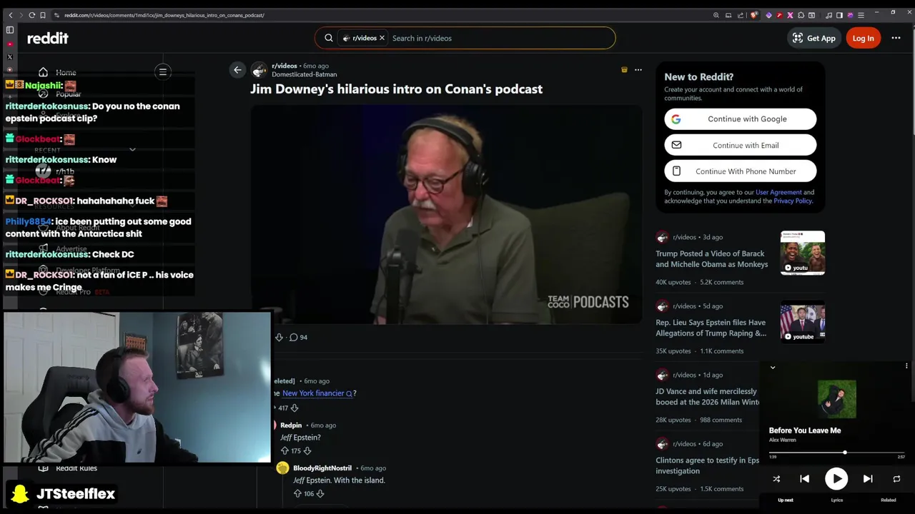Downvote the main post
Screen dimensions: 915x514
279,337
